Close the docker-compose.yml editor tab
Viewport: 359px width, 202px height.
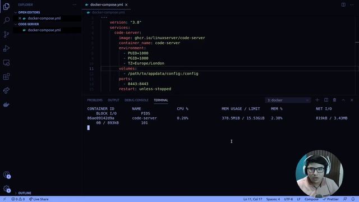click(126, 4)
